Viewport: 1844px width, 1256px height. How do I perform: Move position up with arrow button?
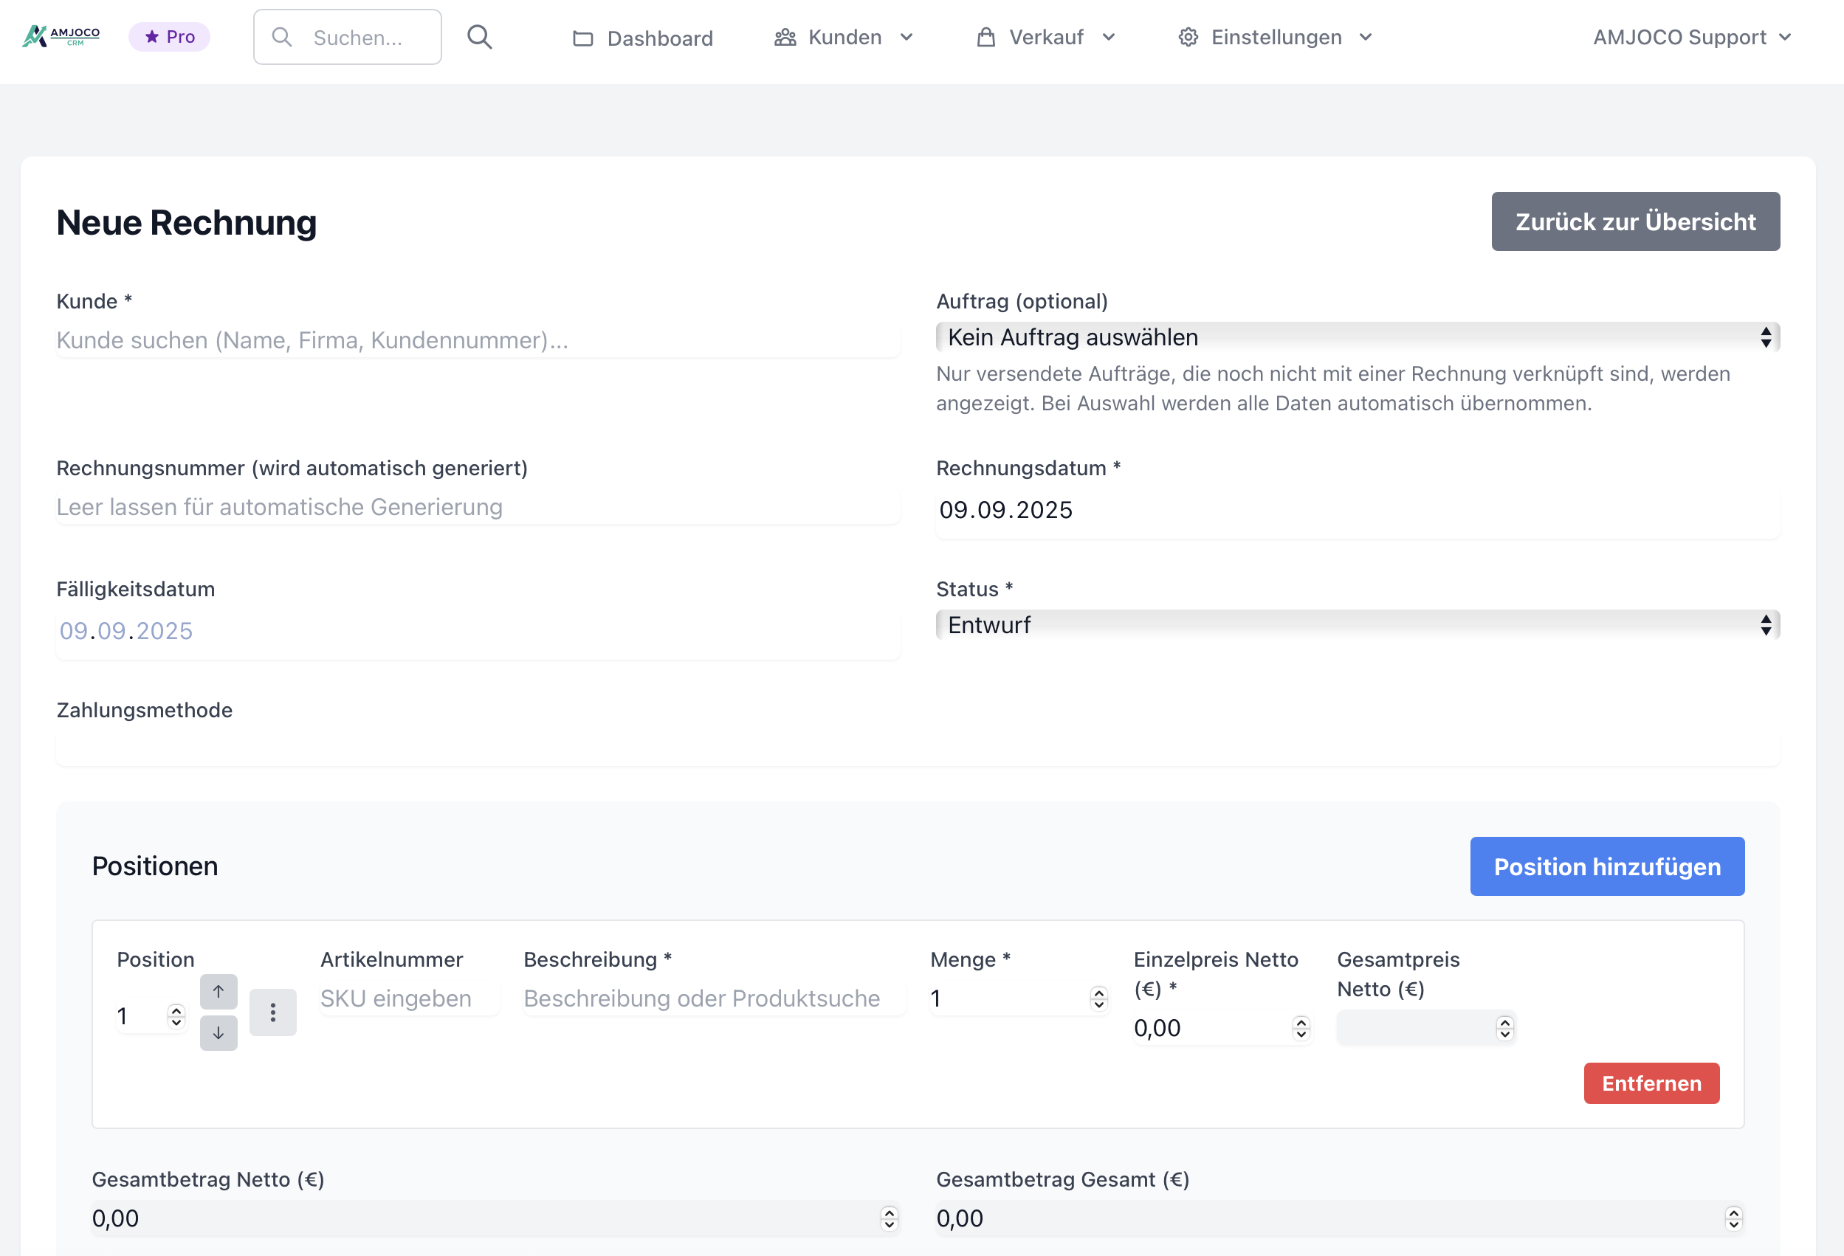pos(219,991)
